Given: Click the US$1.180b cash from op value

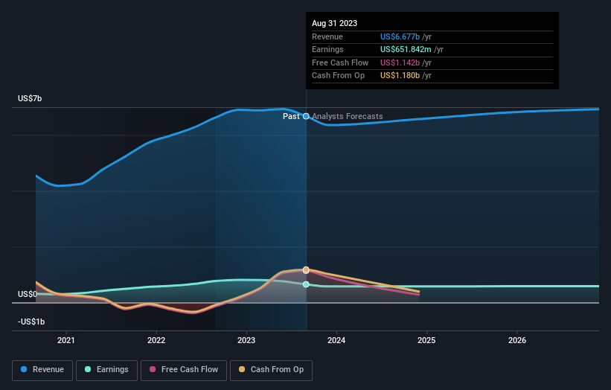Looking at the screenshot, I should (400, 76).
